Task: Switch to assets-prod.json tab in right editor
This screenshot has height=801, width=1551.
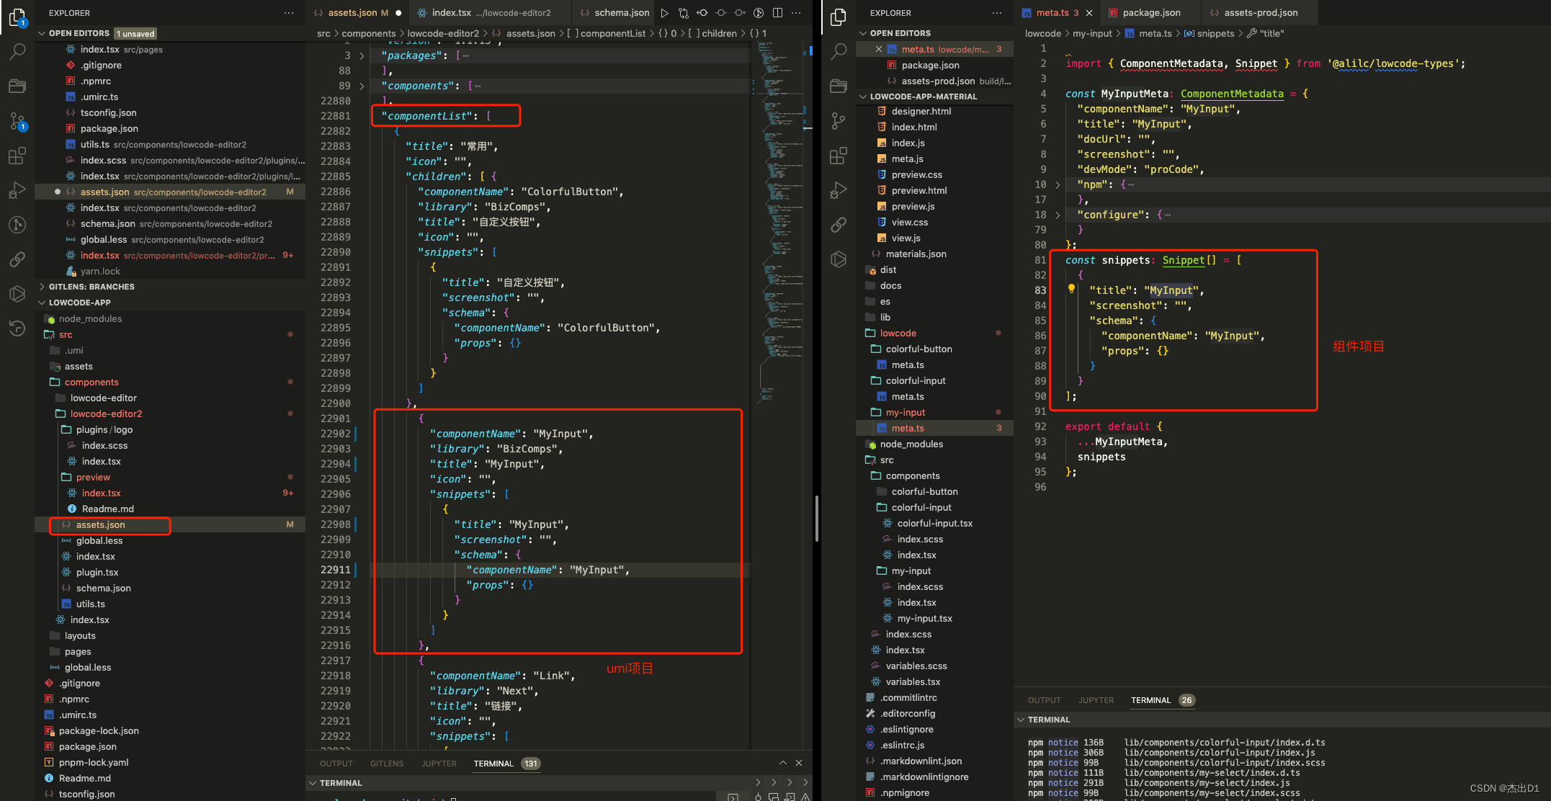Action: [1260, 13]
